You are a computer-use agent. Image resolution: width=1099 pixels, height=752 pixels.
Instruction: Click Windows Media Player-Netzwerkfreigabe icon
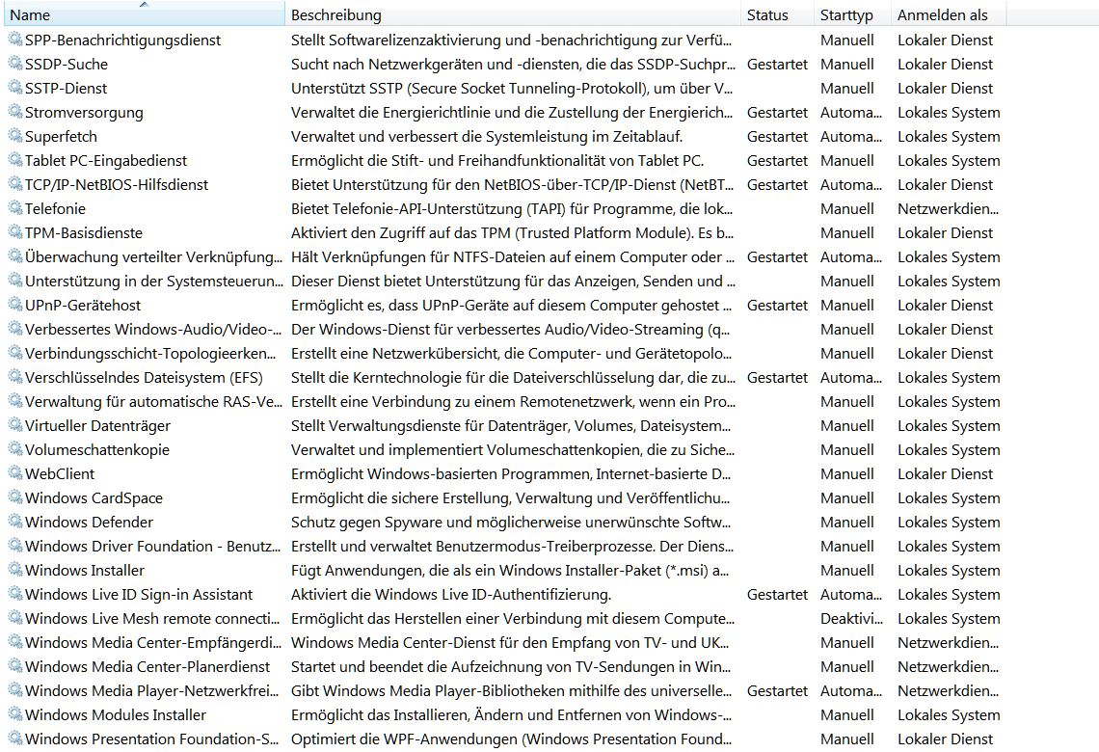[x=14, y=690]
